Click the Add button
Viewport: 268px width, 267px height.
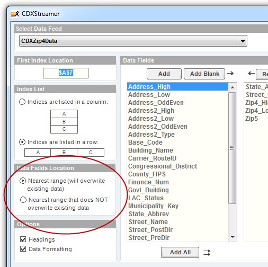[164, 74]
